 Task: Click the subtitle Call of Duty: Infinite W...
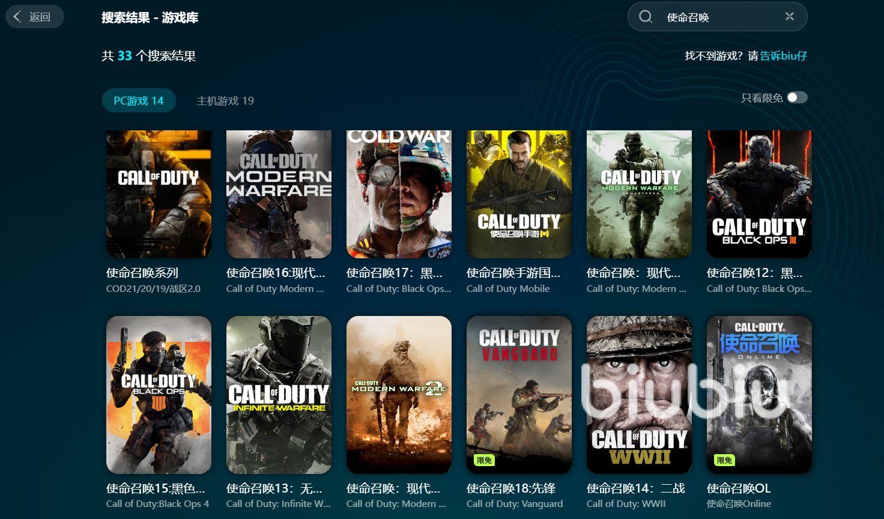click(279, 504)
